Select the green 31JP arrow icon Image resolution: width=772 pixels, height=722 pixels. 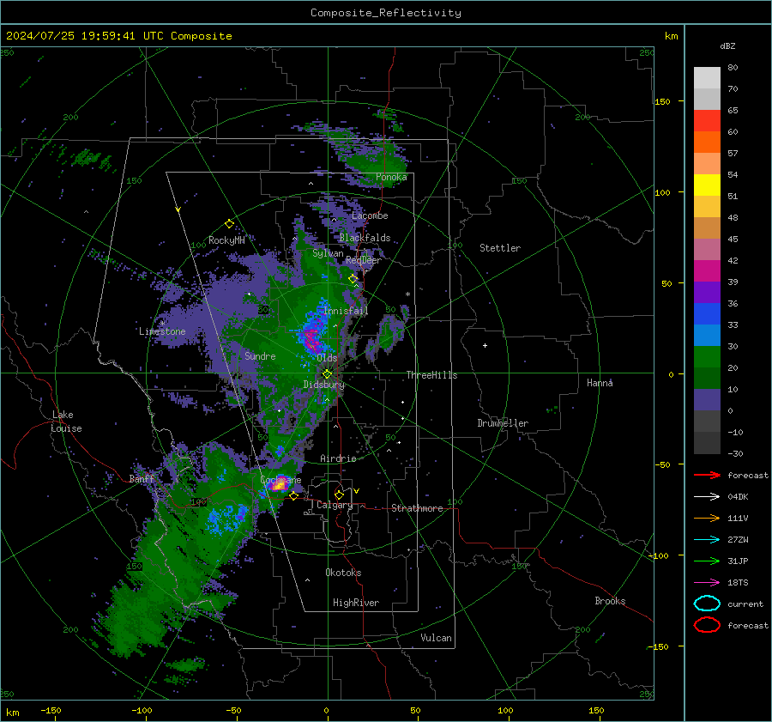[x=707, y=561]
